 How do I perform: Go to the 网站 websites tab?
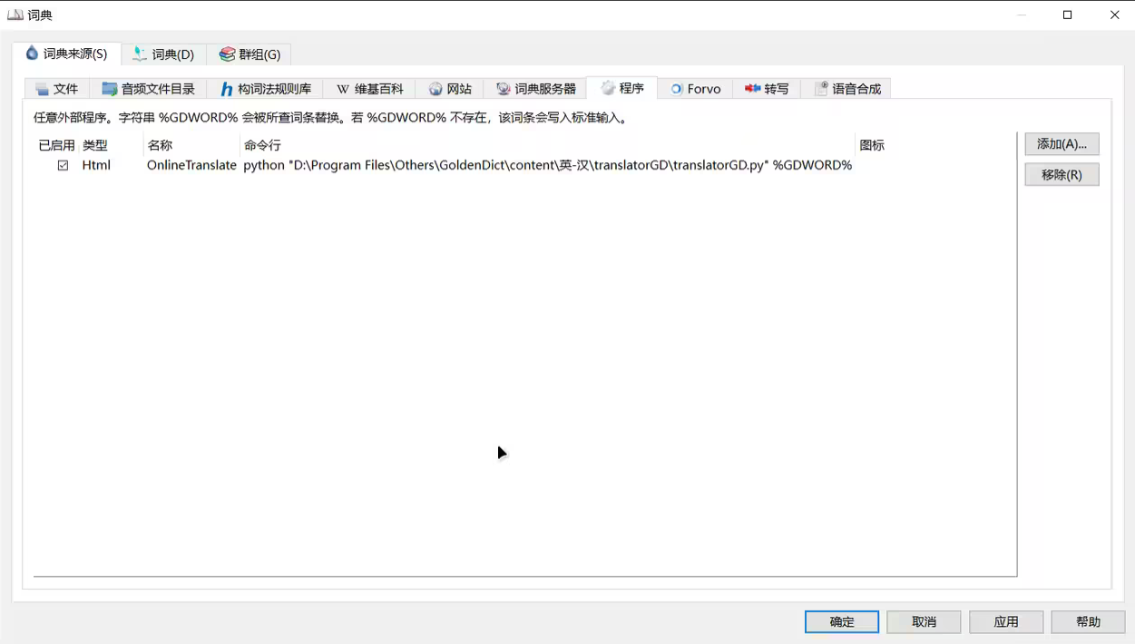[x=450, y=89]
